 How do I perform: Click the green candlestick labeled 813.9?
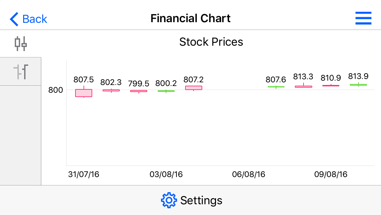pyautogui.click(x=359, y=85)
